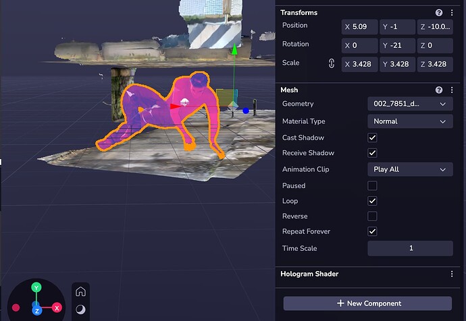Click the Repeat Forever label
The image size is (466, 321).
tap(306, 231)
